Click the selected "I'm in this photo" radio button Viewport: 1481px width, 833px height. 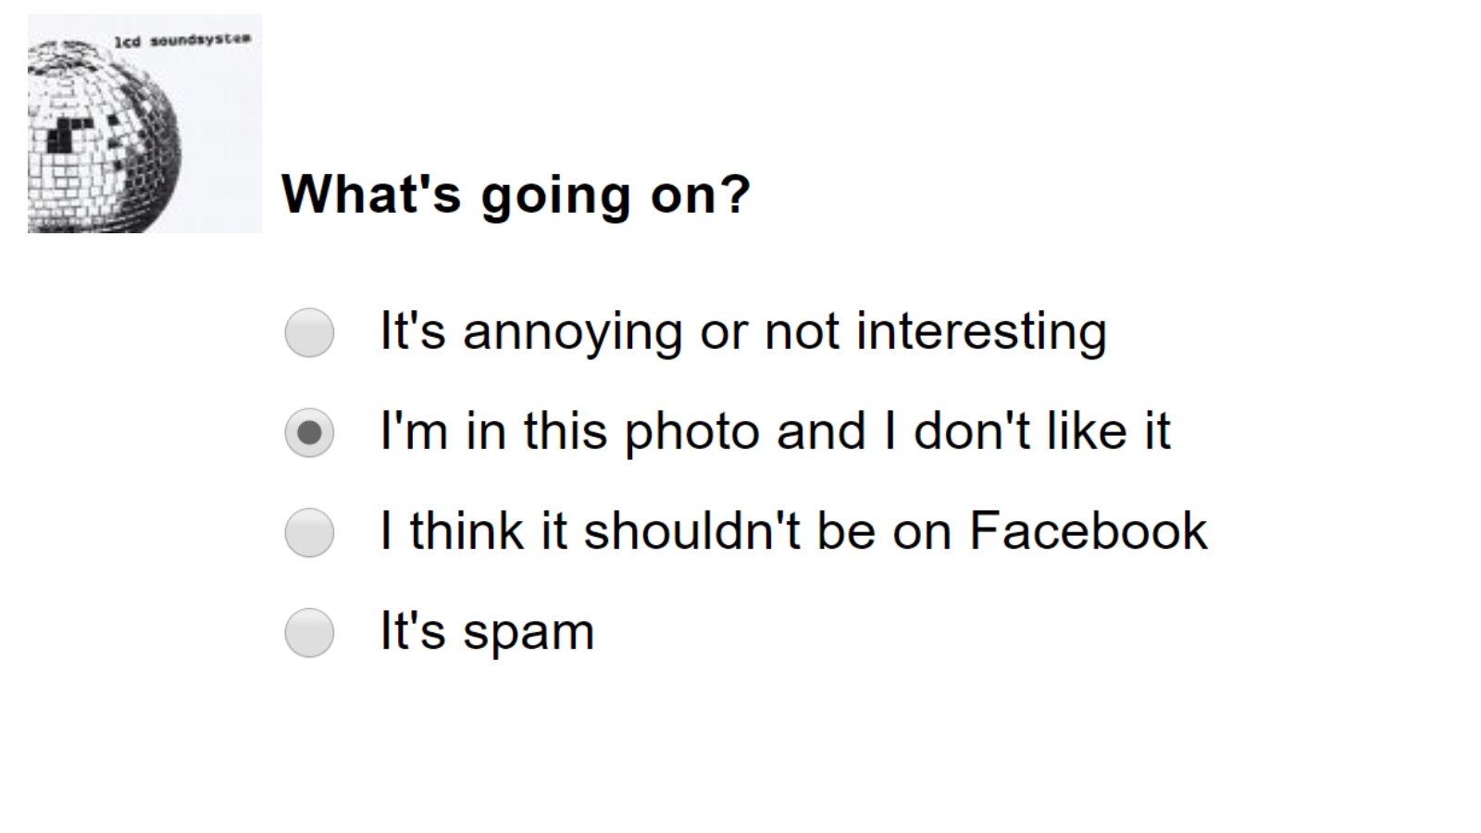(x=309, y=432)
